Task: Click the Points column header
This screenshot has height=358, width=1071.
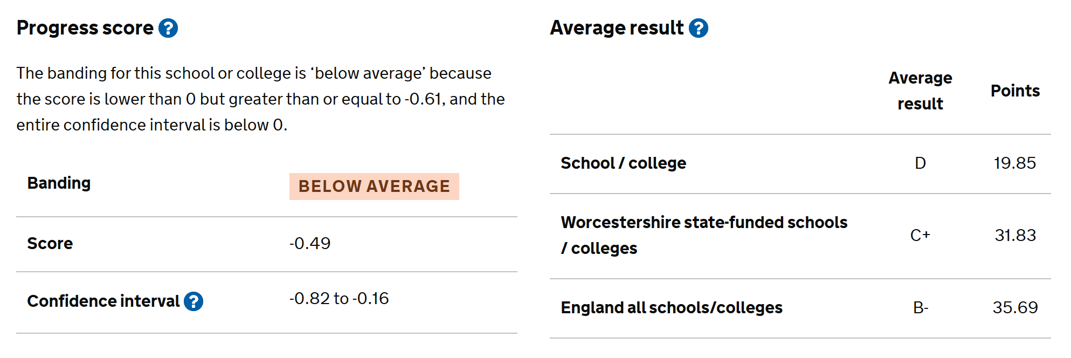Action: pyautogui.click(x=1015, y=91)
